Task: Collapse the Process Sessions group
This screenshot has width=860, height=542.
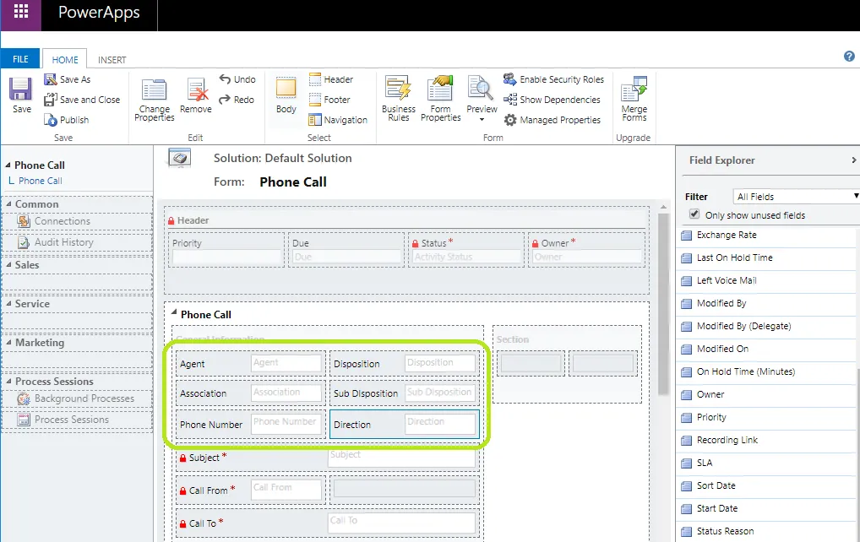Action: 8,382
